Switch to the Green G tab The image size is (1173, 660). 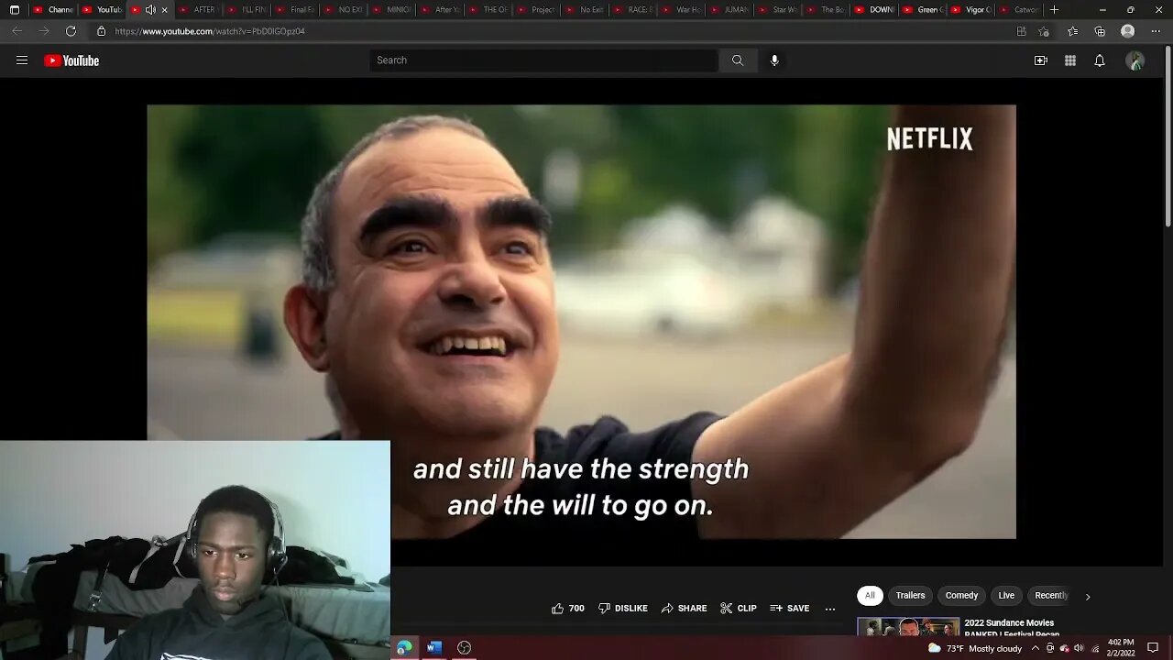tap(923, 10)
